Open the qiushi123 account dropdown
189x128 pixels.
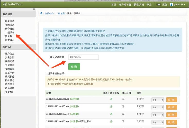(179, 5)
